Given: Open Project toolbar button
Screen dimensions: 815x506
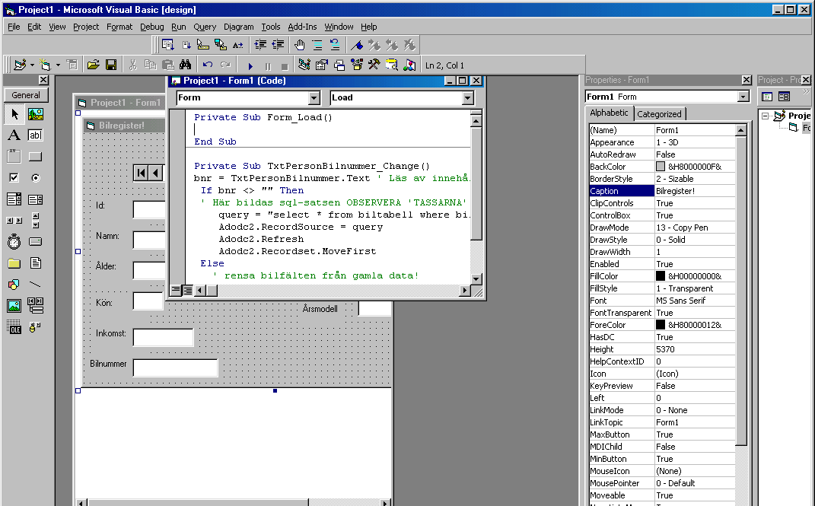Looking at the screenshot, I should (93, 65).
